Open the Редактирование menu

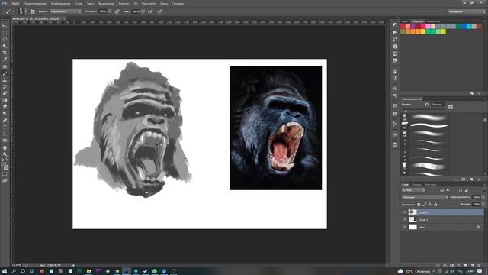[34, 4]
